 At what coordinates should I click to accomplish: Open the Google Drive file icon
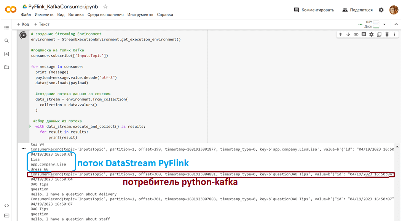coord(25,7)
